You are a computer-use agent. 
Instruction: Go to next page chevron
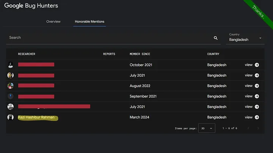(x=258, y=128)
